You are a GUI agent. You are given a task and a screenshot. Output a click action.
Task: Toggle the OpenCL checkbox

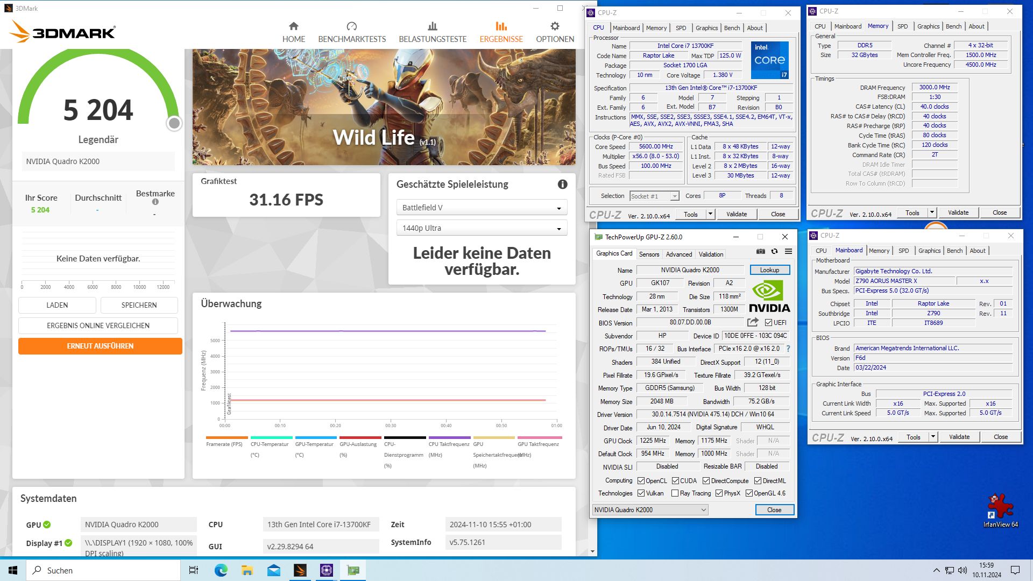pyautogui.click(x=641, y=481)
